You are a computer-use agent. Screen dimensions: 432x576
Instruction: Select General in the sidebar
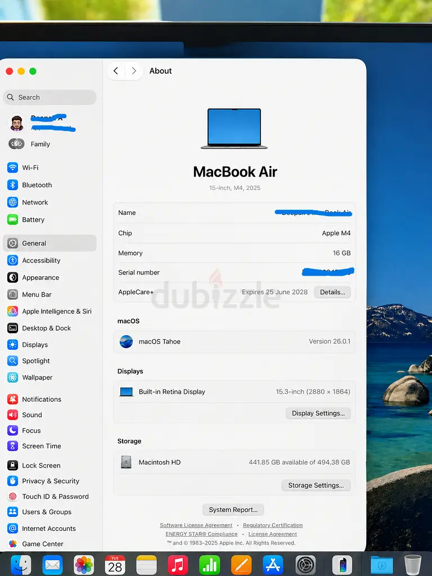coord(49,243)
